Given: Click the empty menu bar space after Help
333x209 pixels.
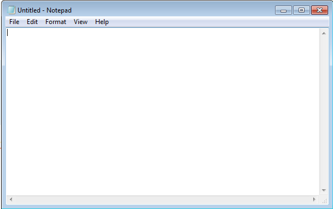Looking at the screenshot, I should pyautogui.click(x=219, y=22).
